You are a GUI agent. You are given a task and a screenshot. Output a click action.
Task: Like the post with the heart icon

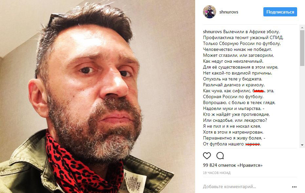pos(207,156)
